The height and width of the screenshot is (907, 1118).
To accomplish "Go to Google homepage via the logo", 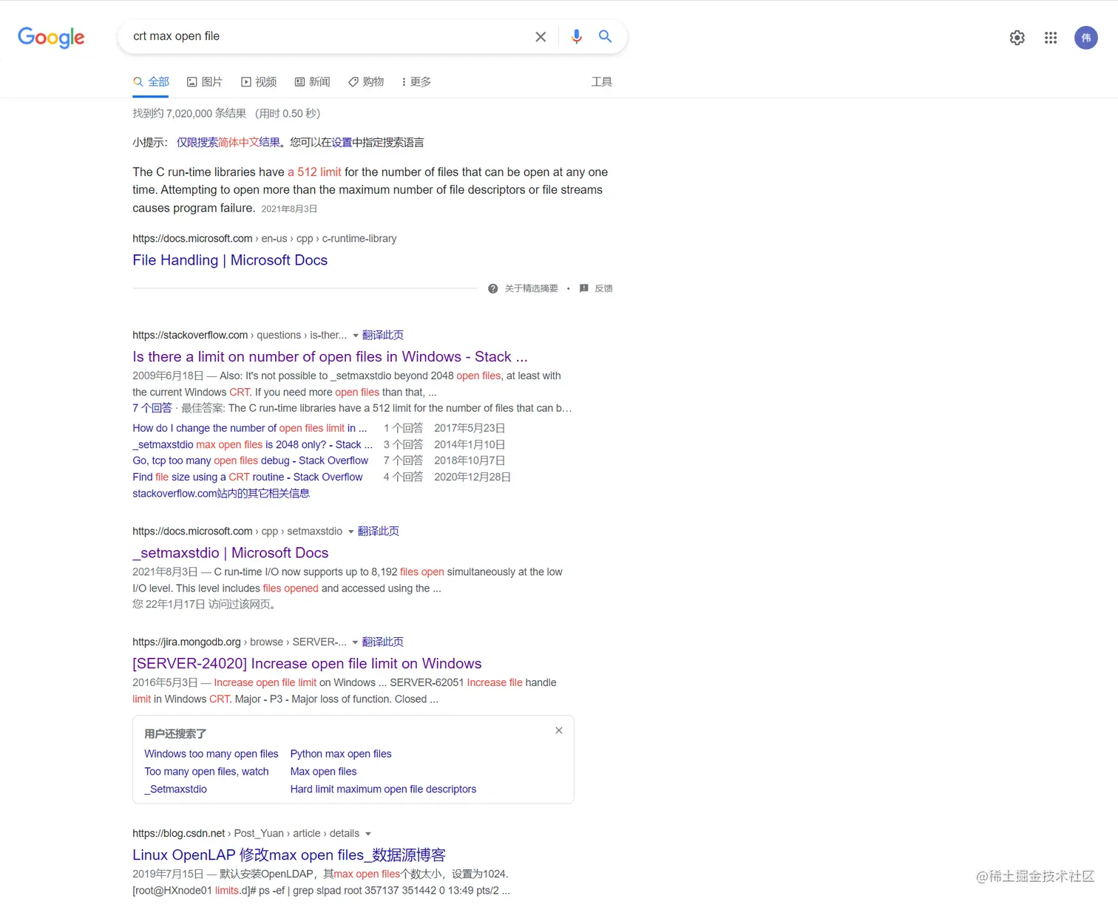I will [50, 38].
